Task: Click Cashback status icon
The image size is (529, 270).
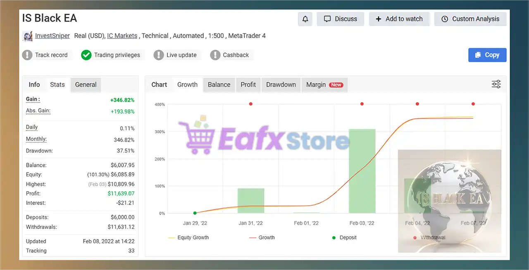Action: (x=215, y=55)
